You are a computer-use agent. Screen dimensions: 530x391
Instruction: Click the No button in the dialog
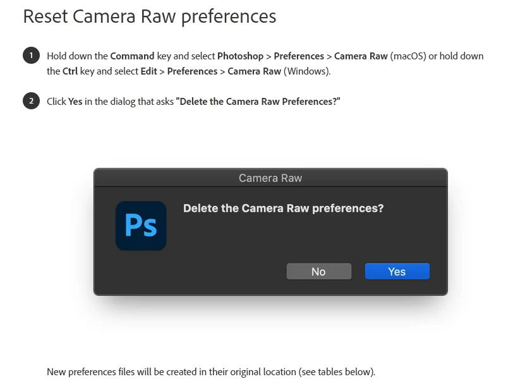[x=319, y=272]
